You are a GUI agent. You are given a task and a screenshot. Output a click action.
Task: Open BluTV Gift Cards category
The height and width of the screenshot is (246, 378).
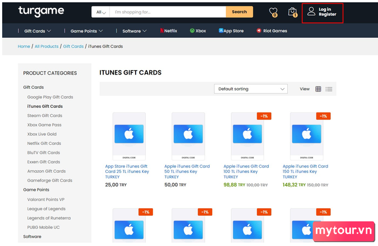(44, 152)
